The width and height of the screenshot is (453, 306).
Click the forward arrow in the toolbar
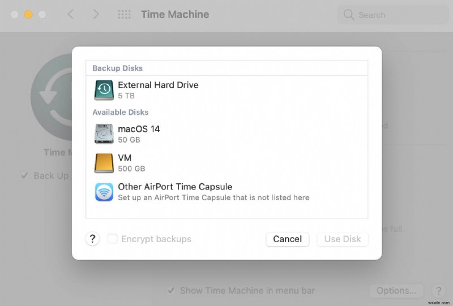coord(96,14)
